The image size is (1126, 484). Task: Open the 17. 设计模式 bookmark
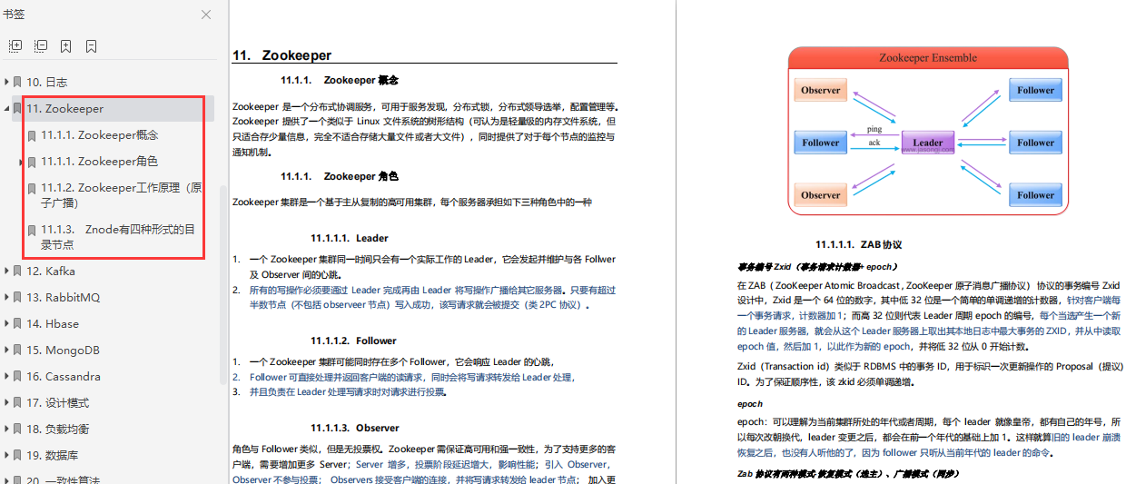click(58, 403)
